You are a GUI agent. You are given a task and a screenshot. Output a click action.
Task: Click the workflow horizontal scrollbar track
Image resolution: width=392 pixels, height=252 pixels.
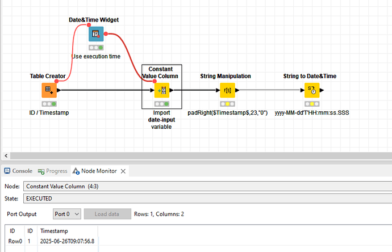tap(201, 156)
